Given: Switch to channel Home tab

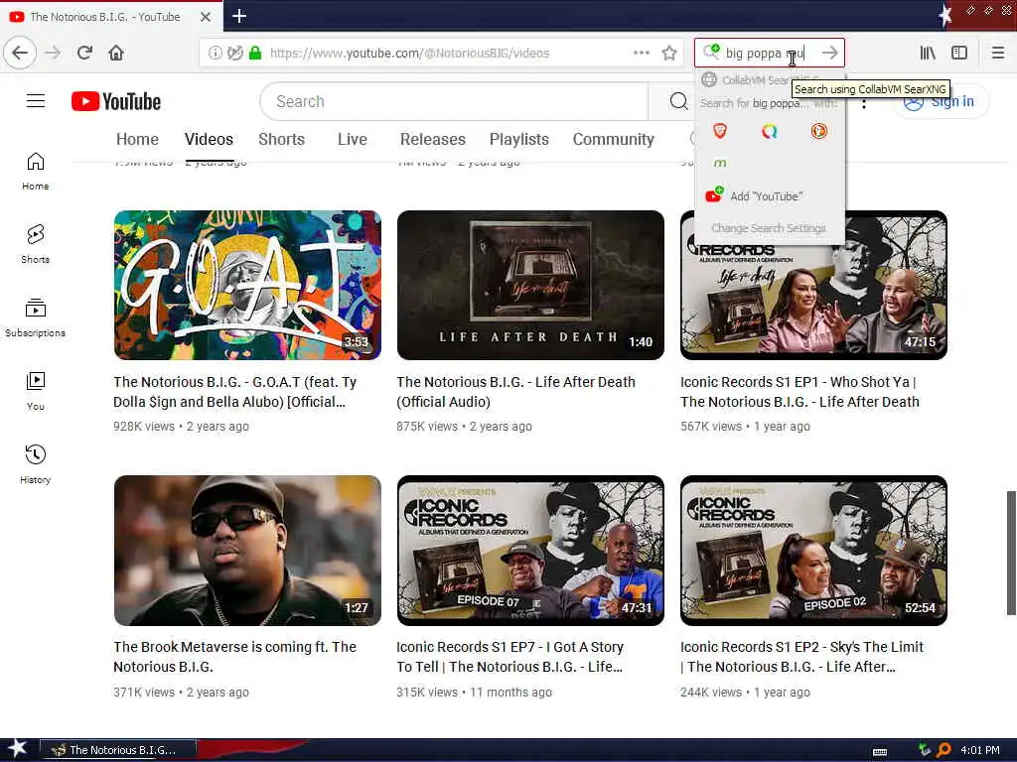Looking at the screenshot, I should tap(137, 139).
